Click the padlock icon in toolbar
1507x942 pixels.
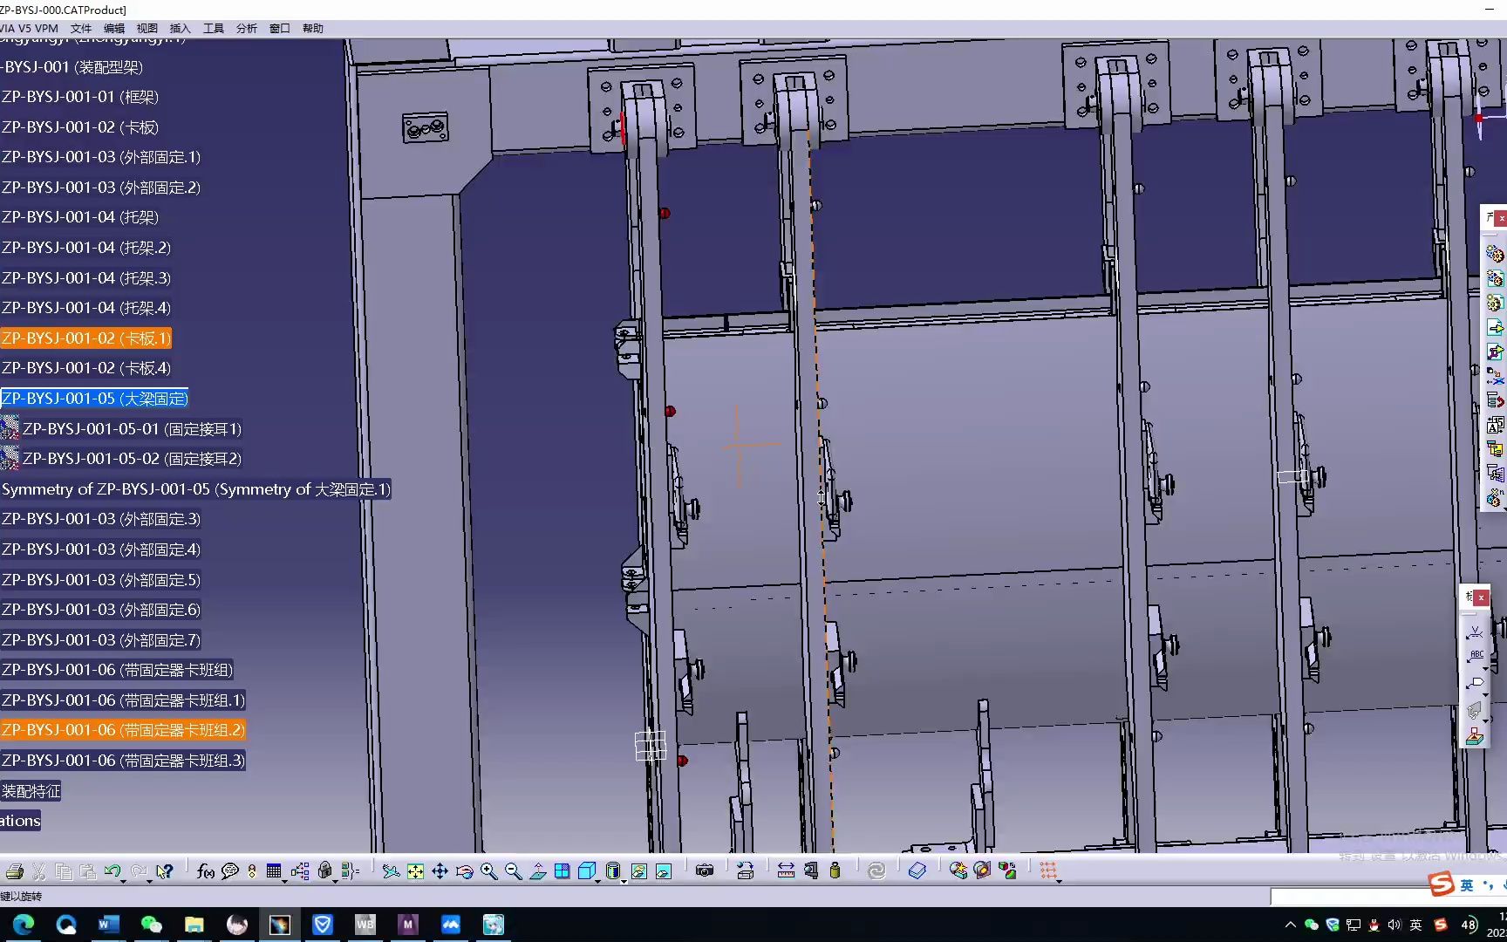tap(324, 870)
